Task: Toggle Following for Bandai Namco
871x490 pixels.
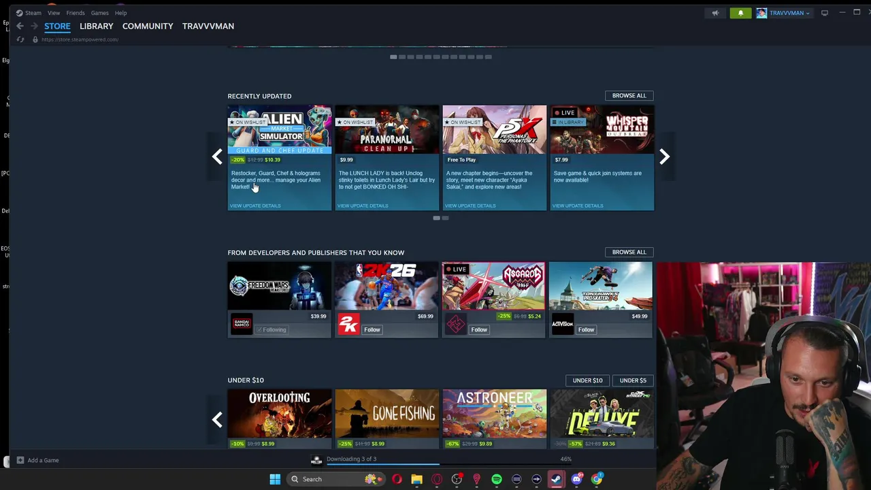Action: [271, 329]
